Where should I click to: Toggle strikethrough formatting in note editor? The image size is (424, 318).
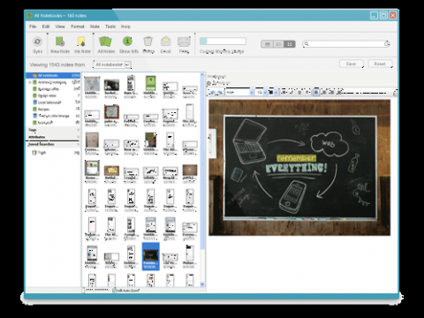point(307,92)
